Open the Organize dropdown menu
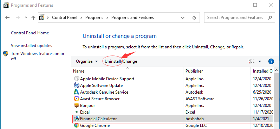Viewport: 280px width, 129px height. pyautogui.click(x=87, y=61)
